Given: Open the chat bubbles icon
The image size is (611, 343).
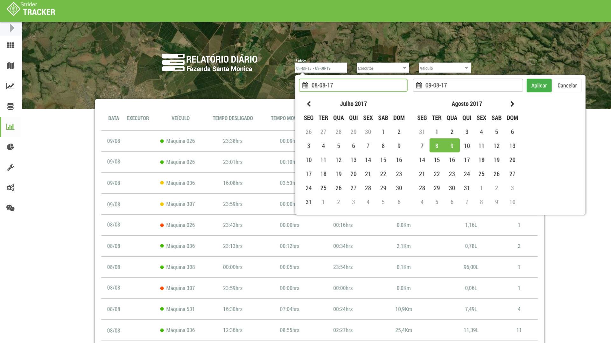Looking at the screenshot, I should pyautogui.click(x=11, y=208).
